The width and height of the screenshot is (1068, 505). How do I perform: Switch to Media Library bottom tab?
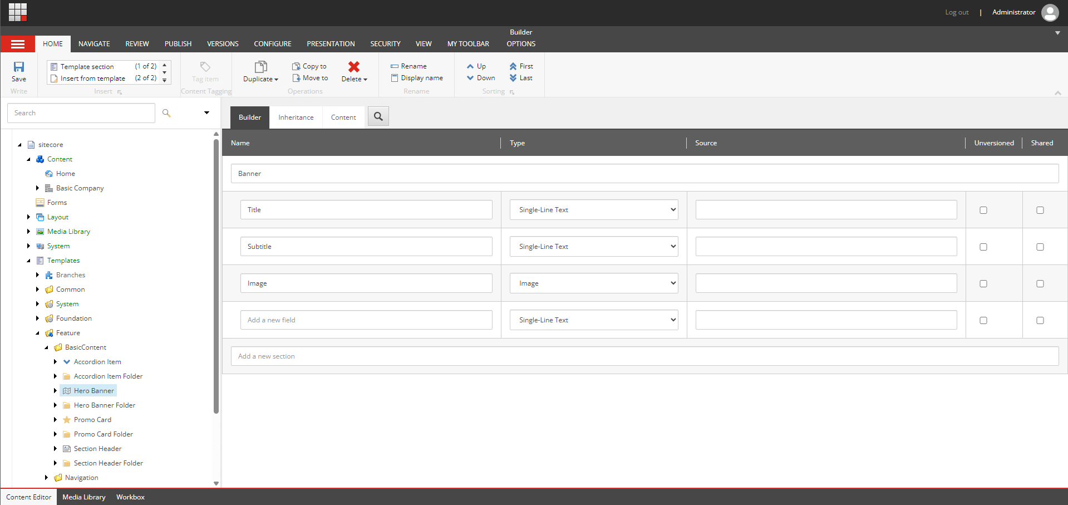(x=84, y=497)
